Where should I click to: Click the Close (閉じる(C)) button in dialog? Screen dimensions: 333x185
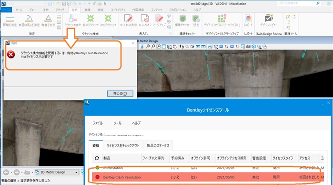pyautogui.click(x=120, y=94)
